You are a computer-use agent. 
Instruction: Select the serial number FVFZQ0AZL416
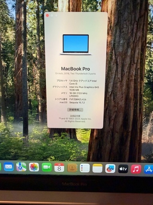pyautogui.click(x=78, y=99)
